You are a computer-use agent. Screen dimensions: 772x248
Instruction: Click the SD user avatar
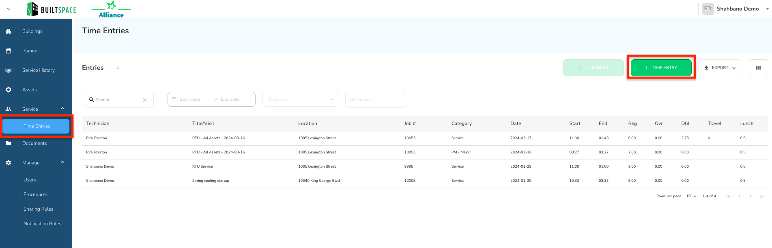[x=708, y=9]
